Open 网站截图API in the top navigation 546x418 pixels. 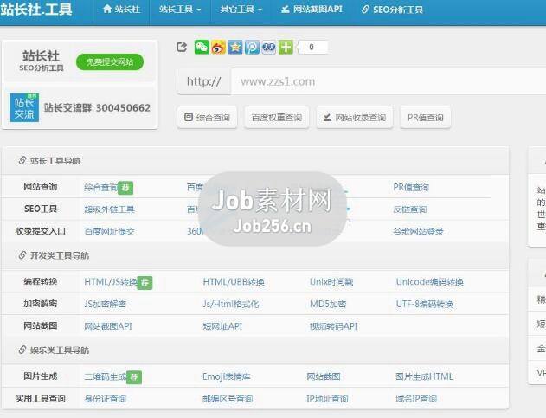click(x=312, y=10)
